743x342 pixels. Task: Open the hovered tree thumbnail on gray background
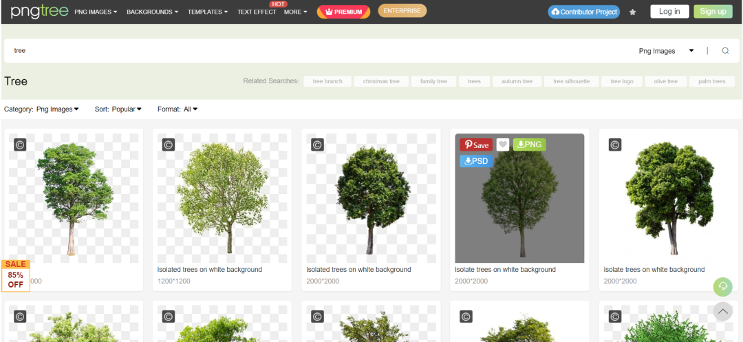point(519,198)
